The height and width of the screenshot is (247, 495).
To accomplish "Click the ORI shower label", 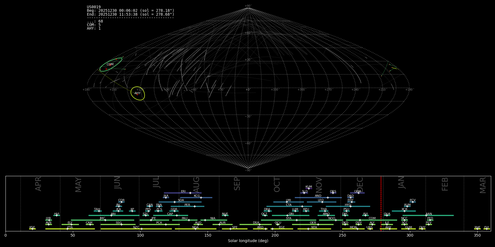I will [291, 214].
